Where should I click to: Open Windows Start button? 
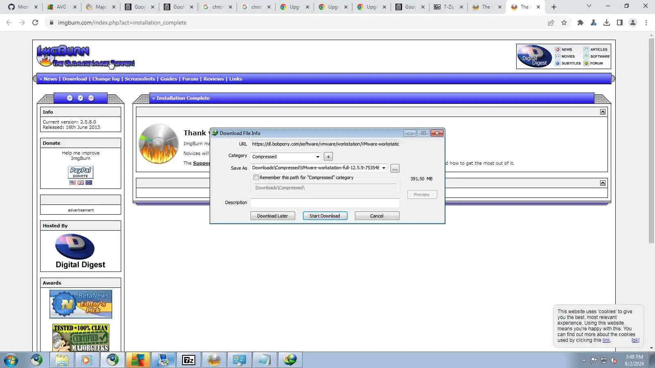tap(11, 360)
